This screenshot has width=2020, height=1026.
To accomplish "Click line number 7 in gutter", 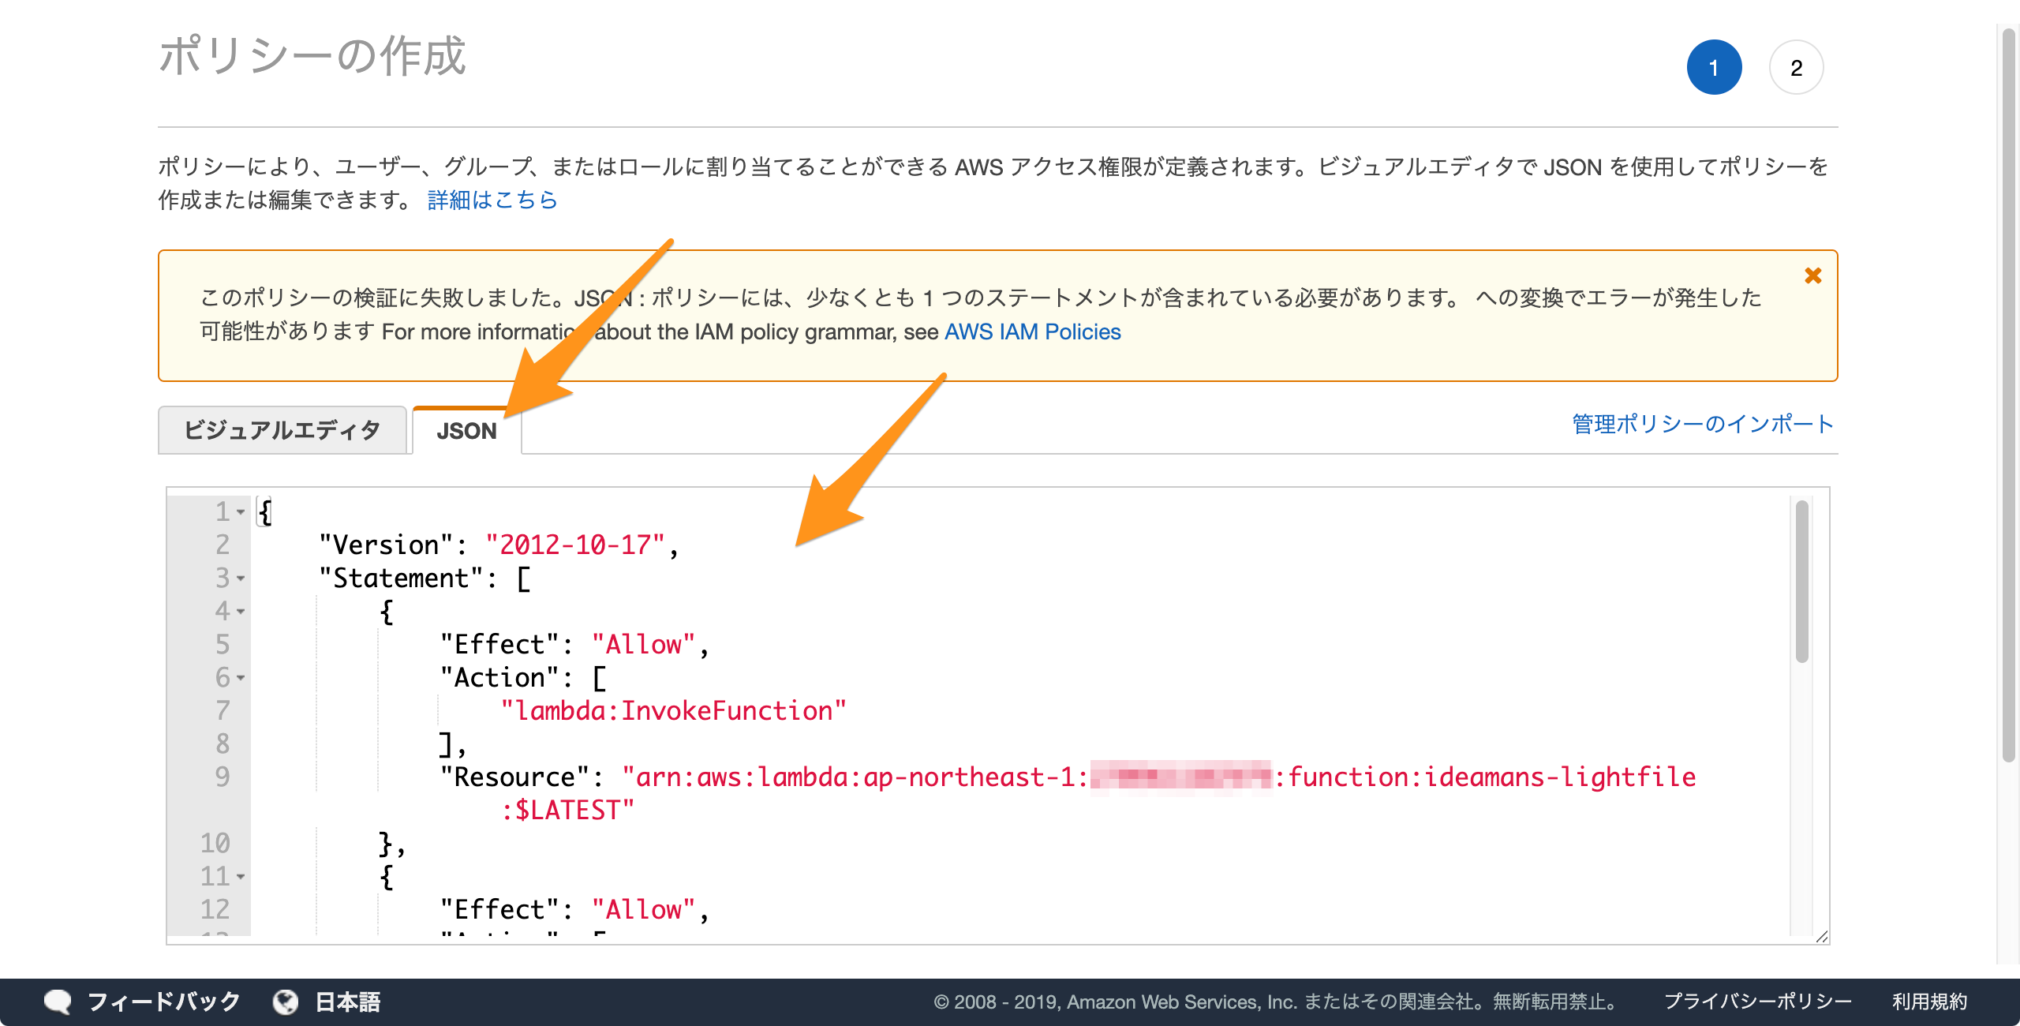I will click(223, 711).
